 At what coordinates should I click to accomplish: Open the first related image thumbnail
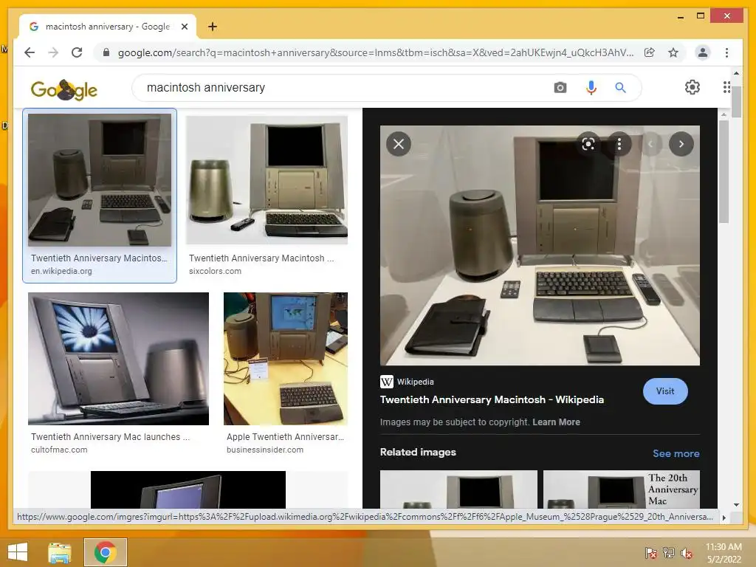point(458,489)
